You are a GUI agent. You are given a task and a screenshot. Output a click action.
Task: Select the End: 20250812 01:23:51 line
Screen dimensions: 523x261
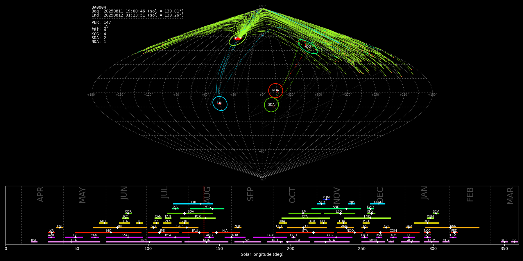pos(138,15)
